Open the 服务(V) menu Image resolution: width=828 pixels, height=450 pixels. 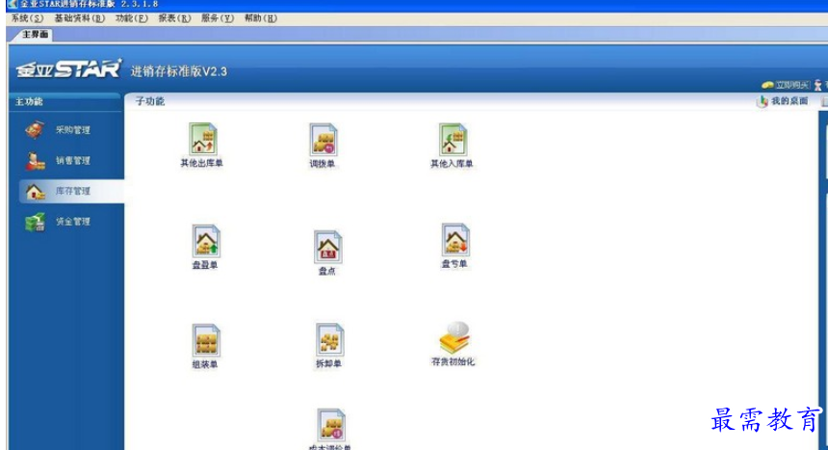[217, 18]
